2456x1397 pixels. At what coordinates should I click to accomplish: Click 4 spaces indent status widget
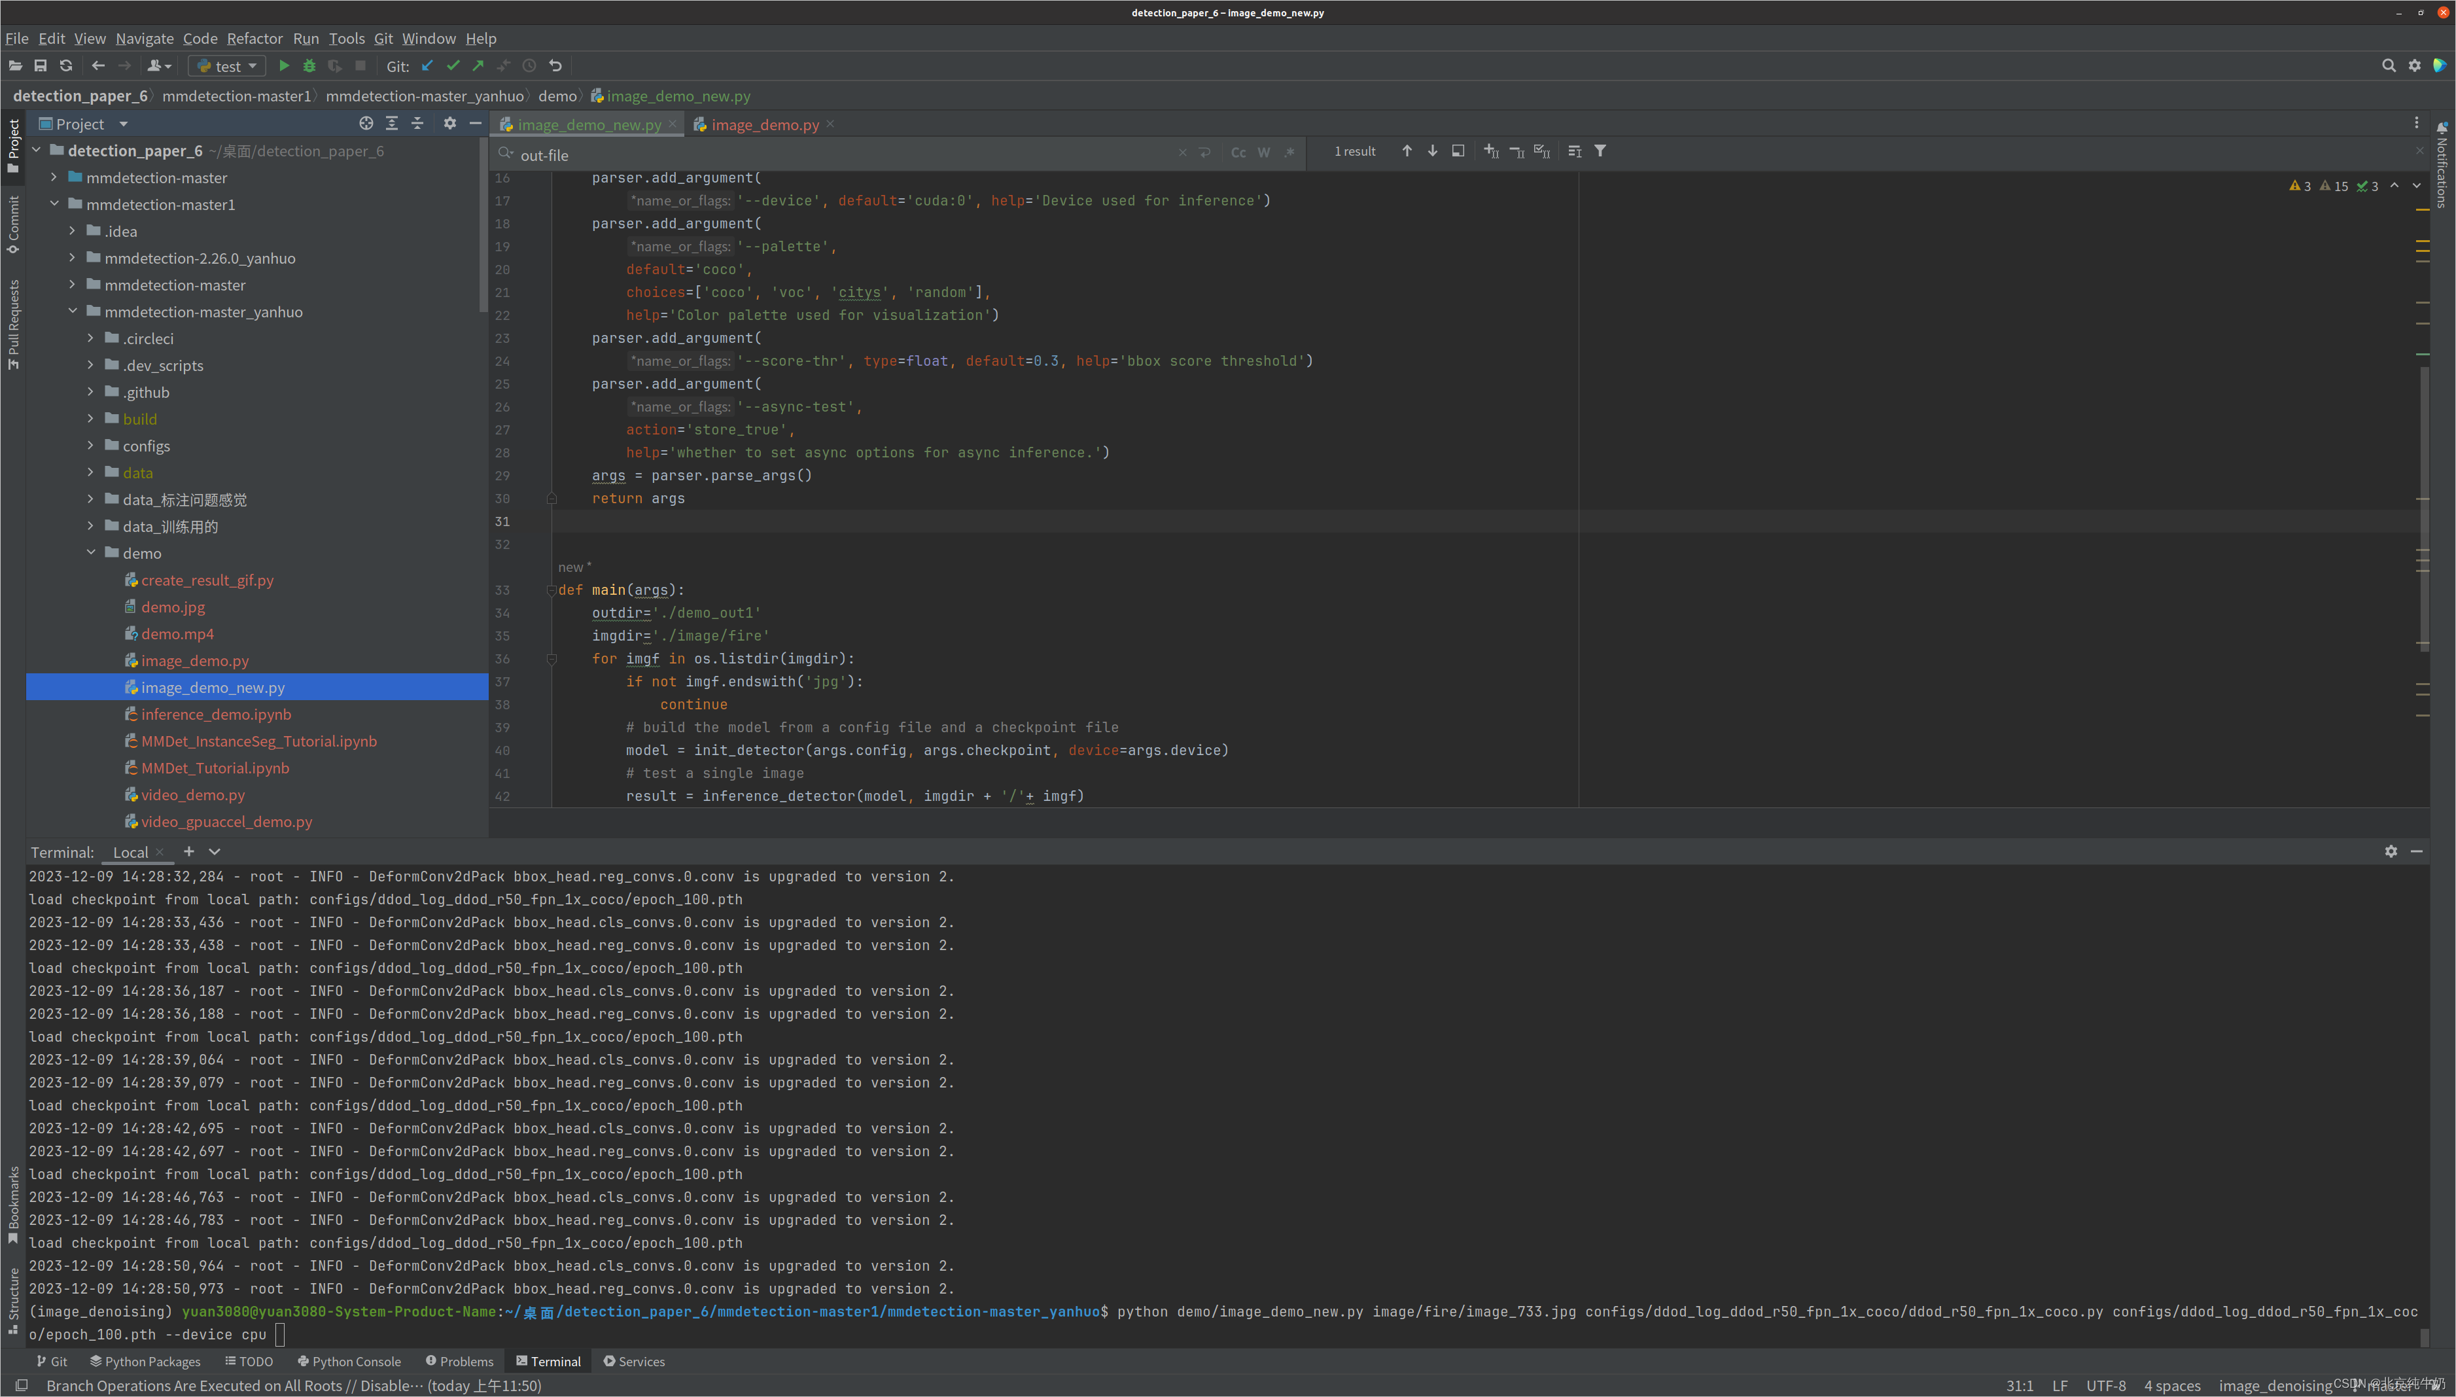coord(2172,1385)
